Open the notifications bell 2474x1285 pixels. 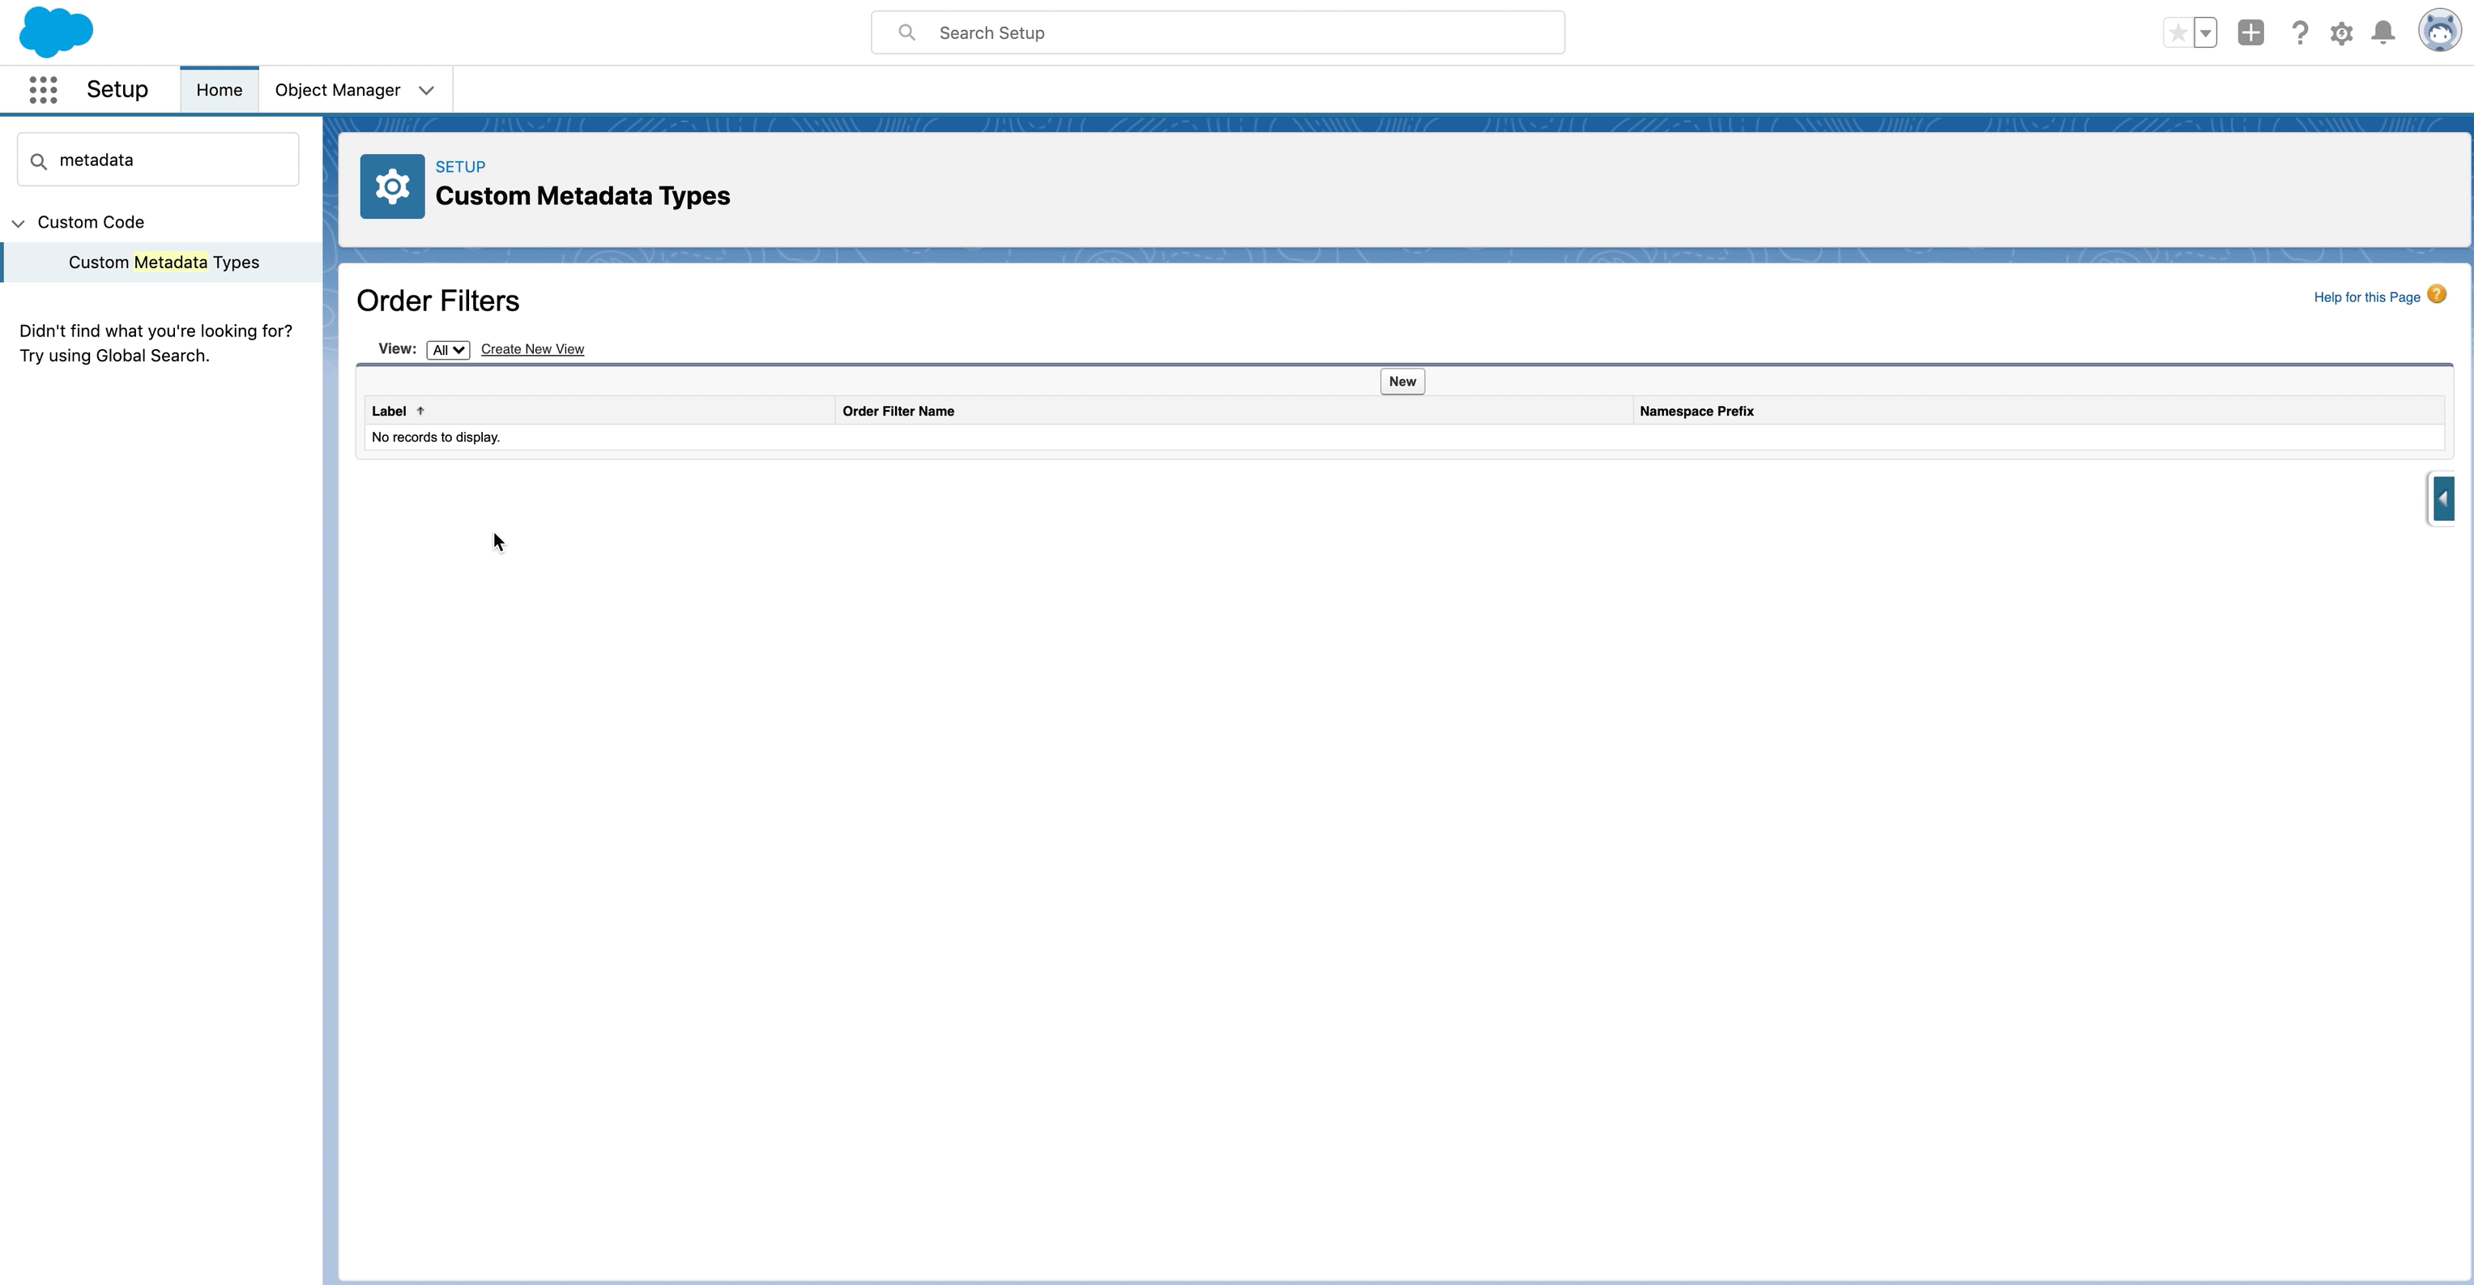pos(2382,32)
